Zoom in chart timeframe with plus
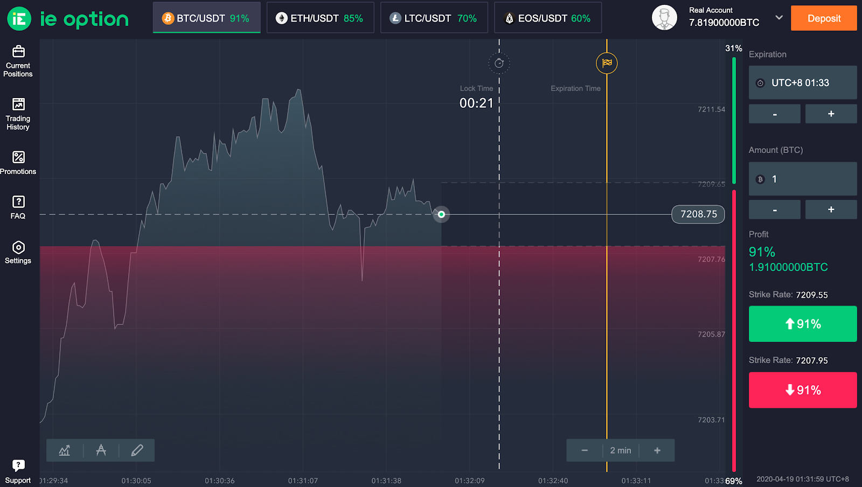862x487 pixels. click(x=657, y=450)
